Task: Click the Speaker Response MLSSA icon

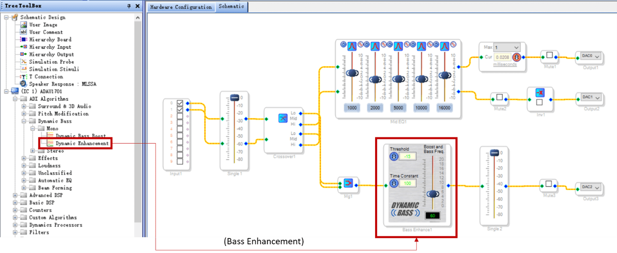Action: click(23, 84)
